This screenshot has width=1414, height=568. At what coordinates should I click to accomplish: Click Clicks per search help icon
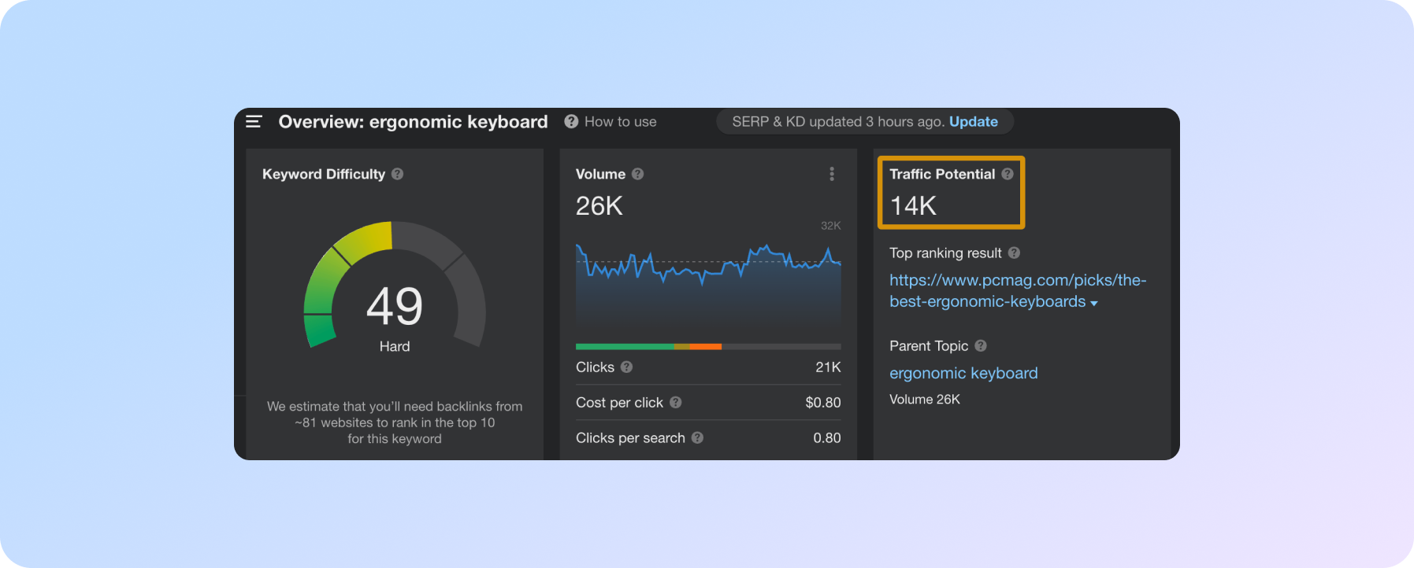point(697,437)
